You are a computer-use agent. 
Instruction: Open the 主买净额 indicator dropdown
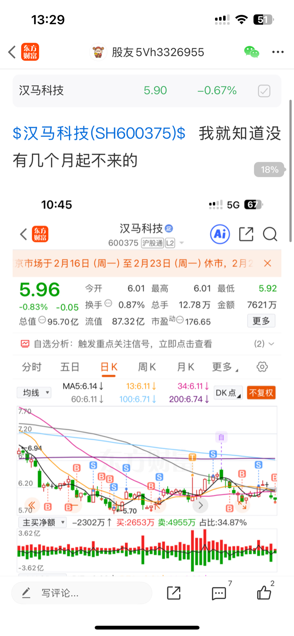point(42,522)
